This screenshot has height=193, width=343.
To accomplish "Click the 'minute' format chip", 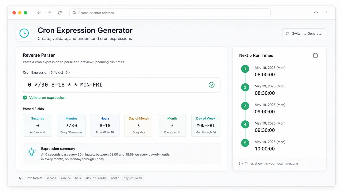I will click(x=66, y=178).
